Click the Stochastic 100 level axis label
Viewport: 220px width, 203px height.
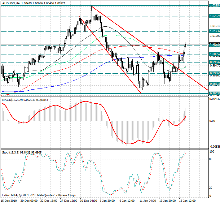(x=212, y=152)
